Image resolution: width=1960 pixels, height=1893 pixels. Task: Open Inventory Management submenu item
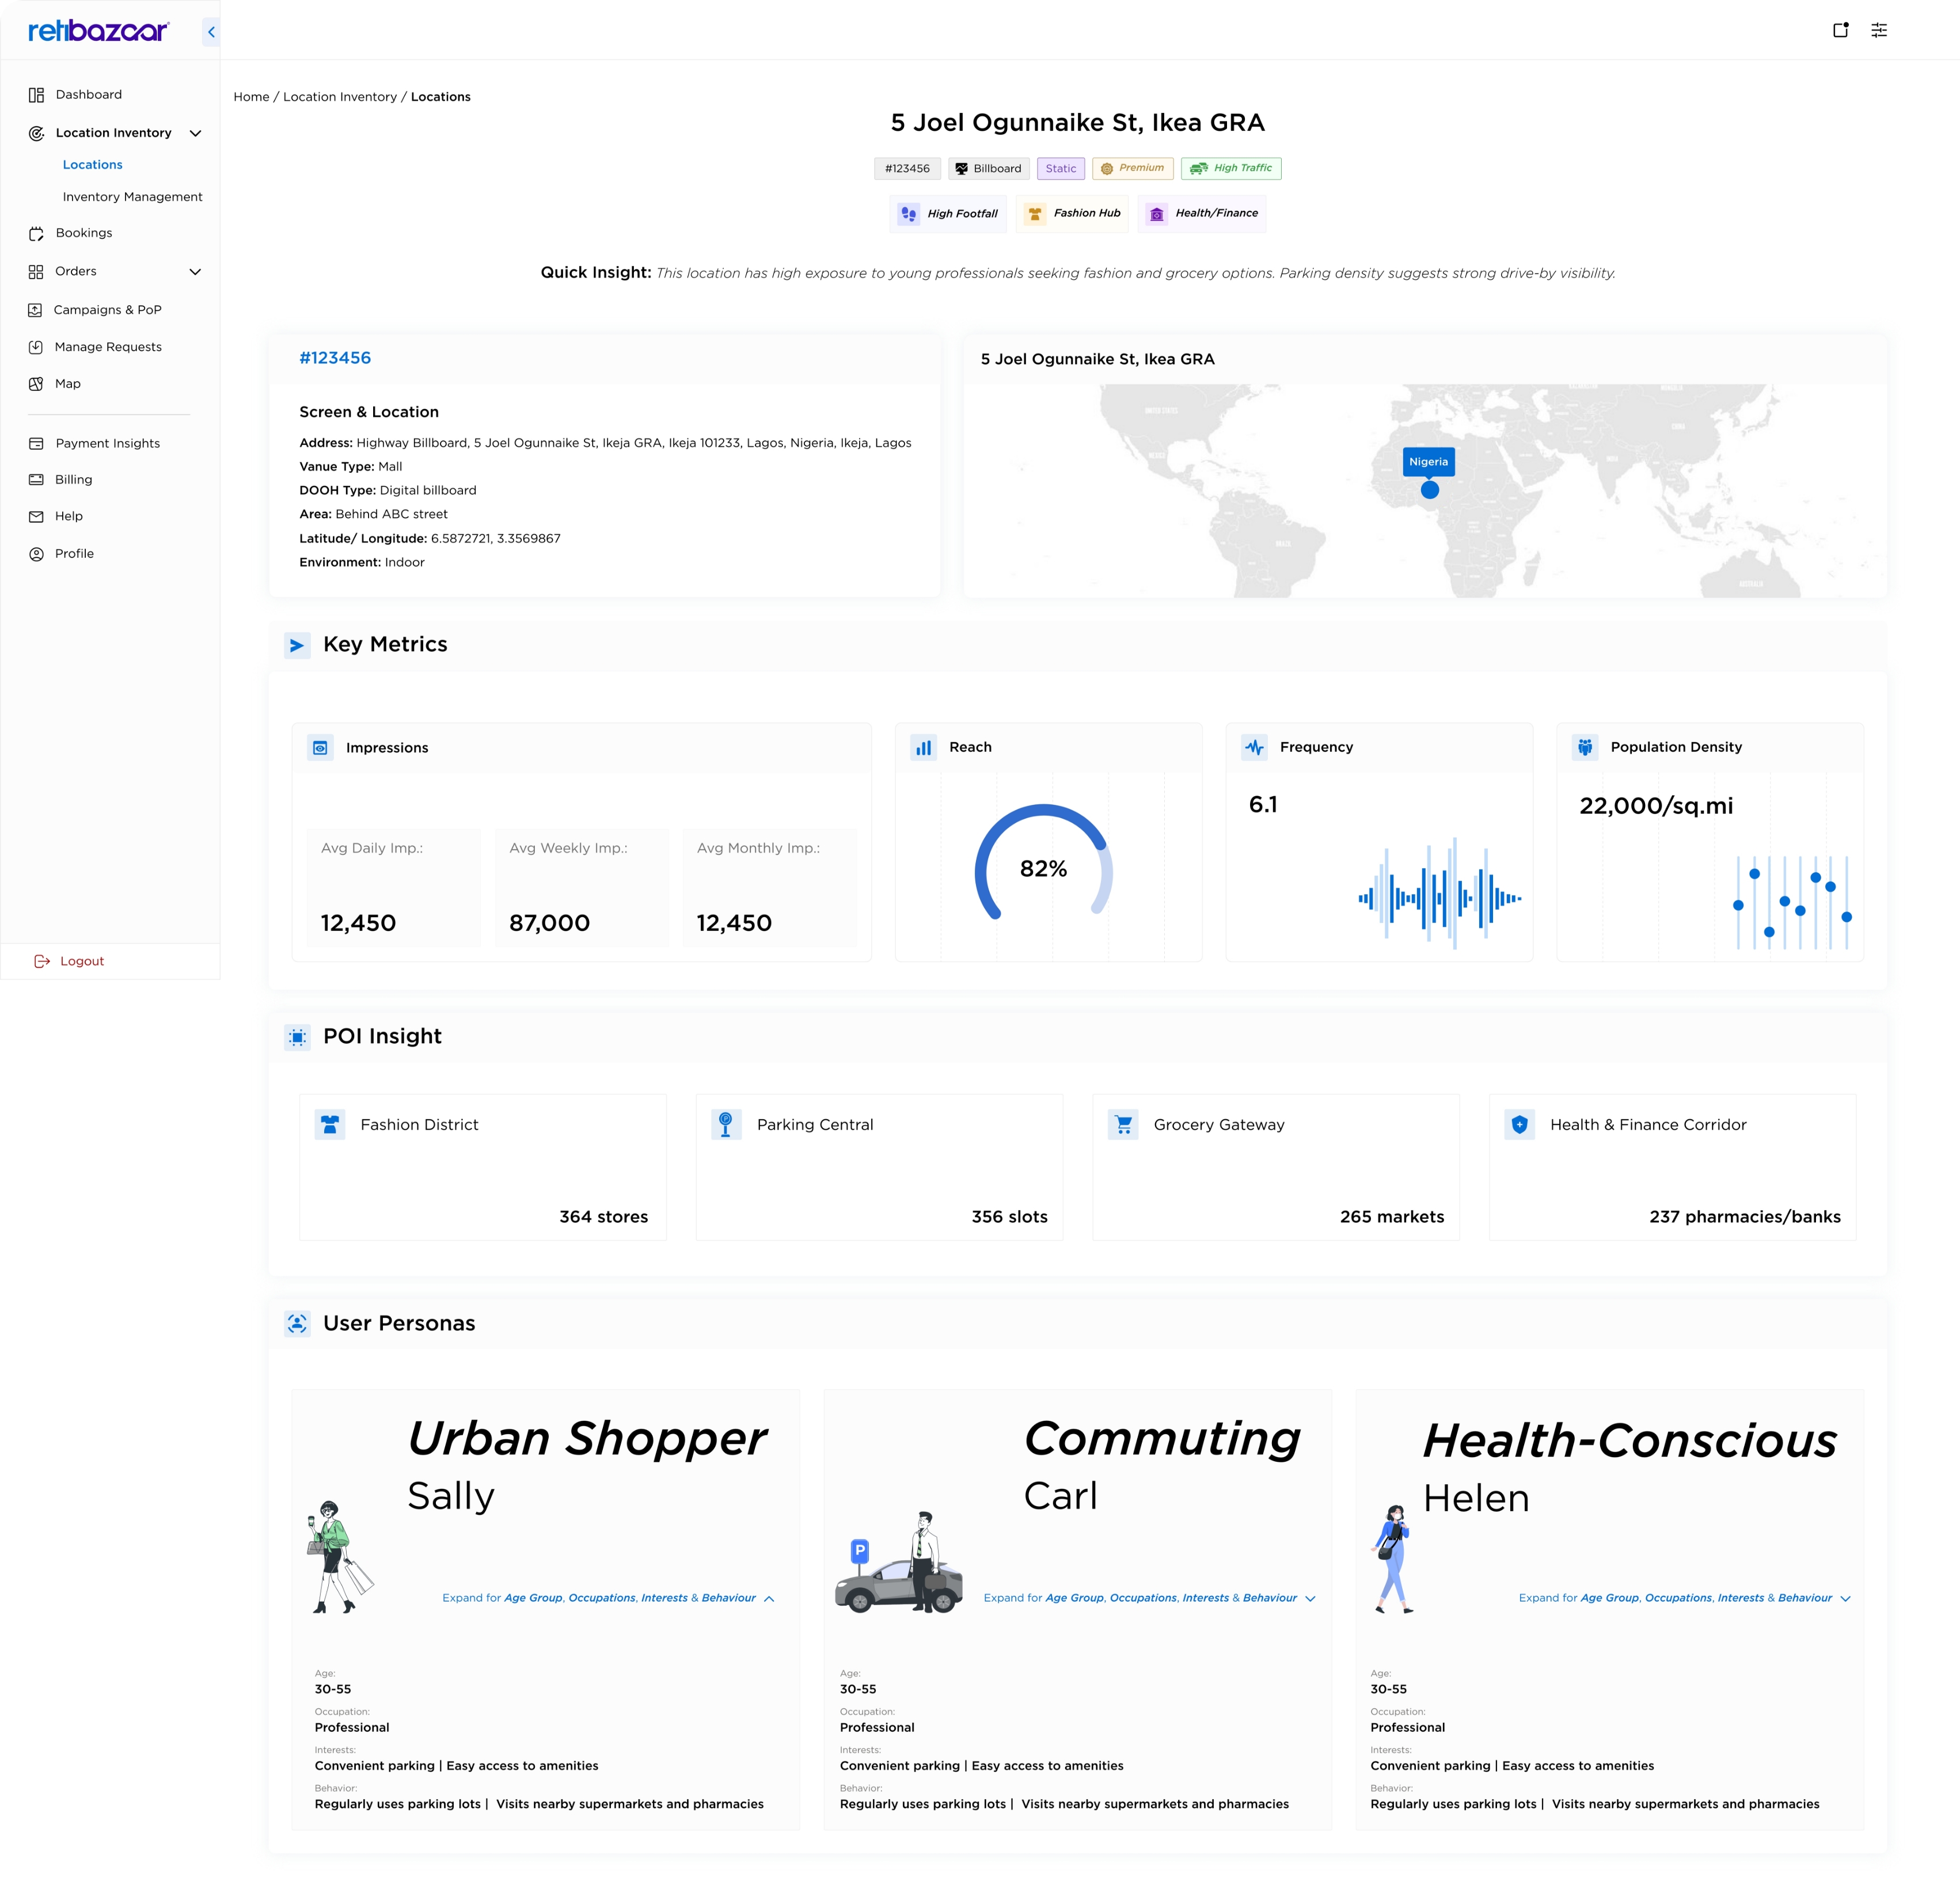tap(132, 197)
